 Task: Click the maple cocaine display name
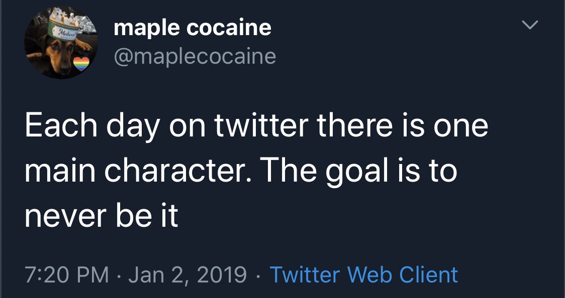[x=192, y=27]
